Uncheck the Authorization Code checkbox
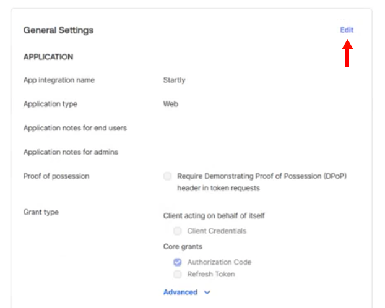This screenshot has width=385, height=308. coord(178,262)
